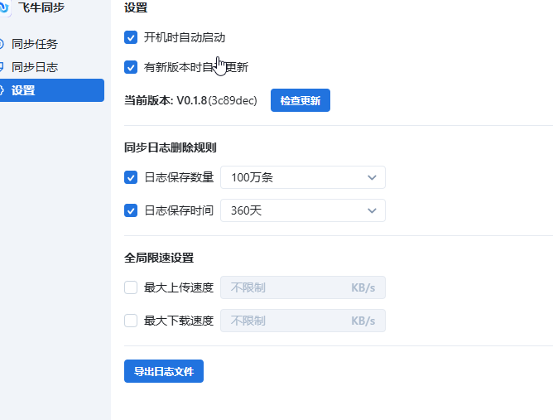Screen dimensions: 553x420
Task: Disable 开机时自动启动 checkbox
Action: tap(131, 37)
